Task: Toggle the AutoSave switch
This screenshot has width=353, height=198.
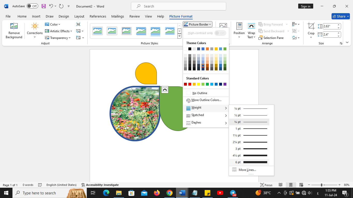Action: click(x=32, y=6)
